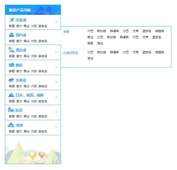Open the 邮轮 flyout with its chevron
Viewport: 177px width, 170px height.
pyautogui.click(x=56, y=67)
